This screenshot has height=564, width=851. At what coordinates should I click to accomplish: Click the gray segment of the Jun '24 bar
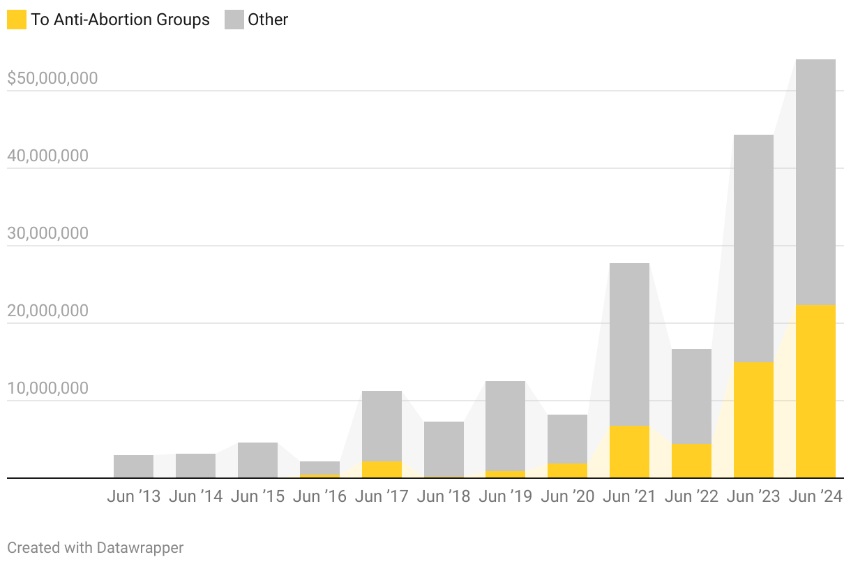coord(815,182)
